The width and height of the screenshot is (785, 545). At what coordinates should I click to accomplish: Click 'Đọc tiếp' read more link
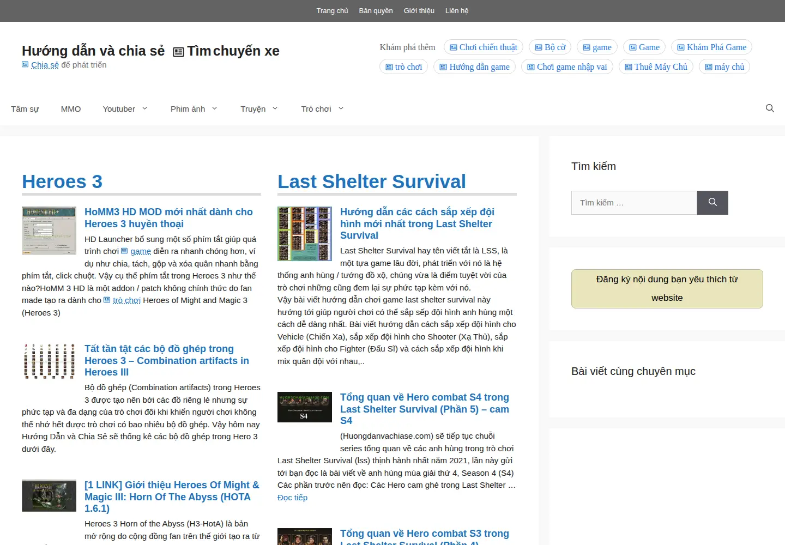292,498
